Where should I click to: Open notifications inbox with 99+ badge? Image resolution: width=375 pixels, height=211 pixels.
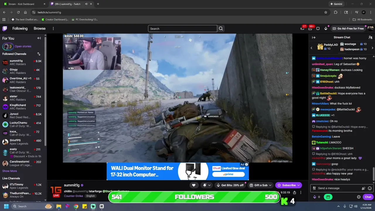310,28
